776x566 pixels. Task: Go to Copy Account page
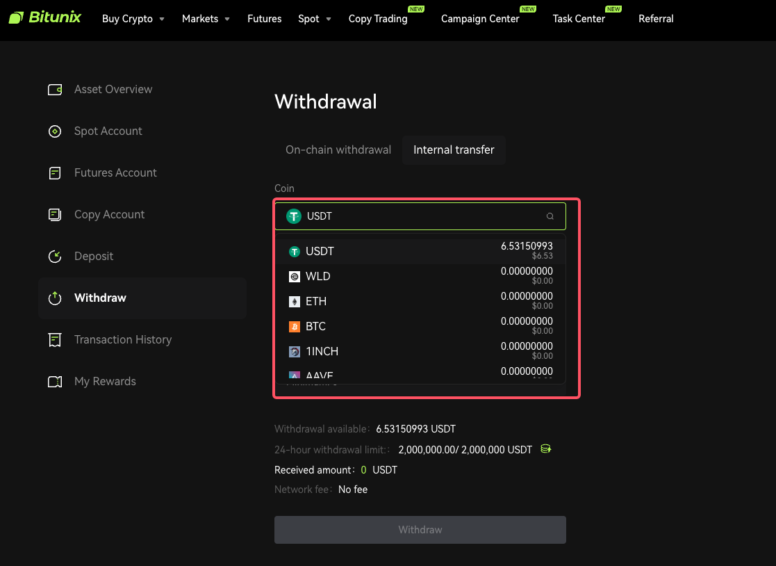click(x=109, y=214)
